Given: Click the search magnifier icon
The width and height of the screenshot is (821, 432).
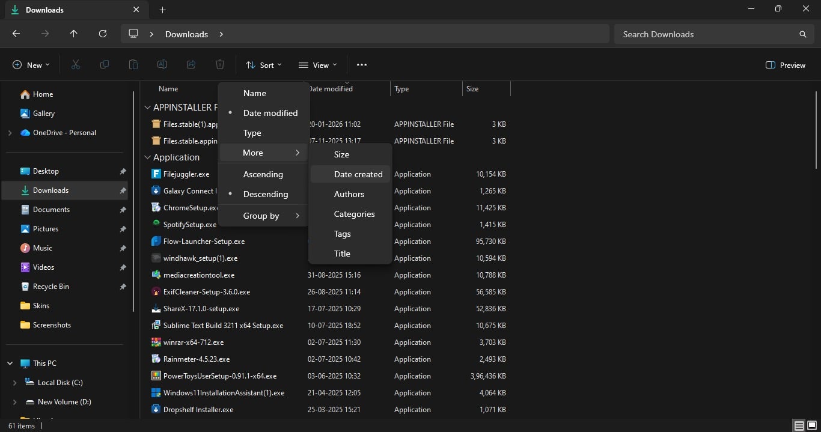Looking at the screenshot, I should click(802, 34).
